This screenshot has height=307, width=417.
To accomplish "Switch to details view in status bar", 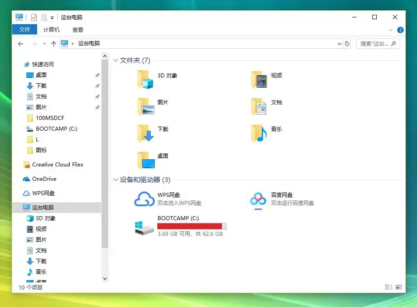I will [388, 287].
